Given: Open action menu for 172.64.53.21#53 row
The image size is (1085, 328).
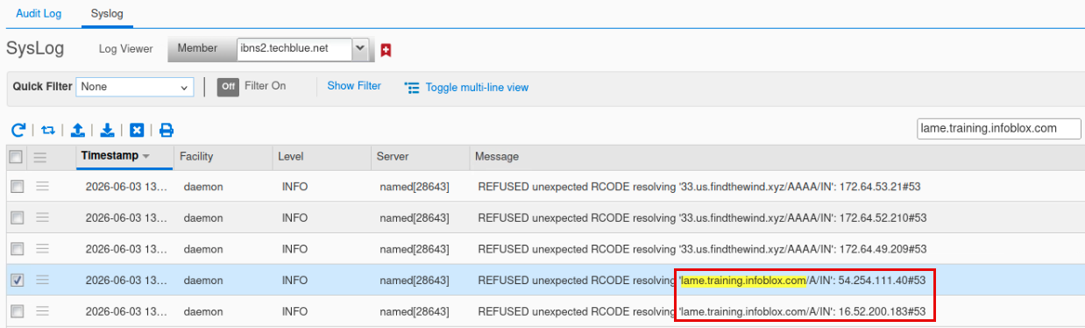Looking at the screenshot, I should click(x=42, y=186).
